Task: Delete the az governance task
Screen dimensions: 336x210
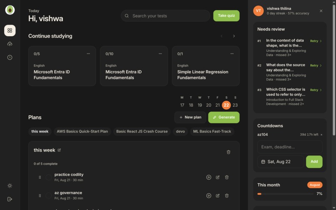Action: coord(227,196)
